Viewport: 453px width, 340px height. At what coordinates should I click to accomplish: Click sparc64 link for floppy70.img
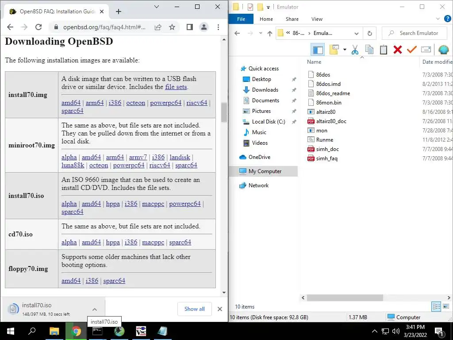pyautogui.click(x=114, y=280)
